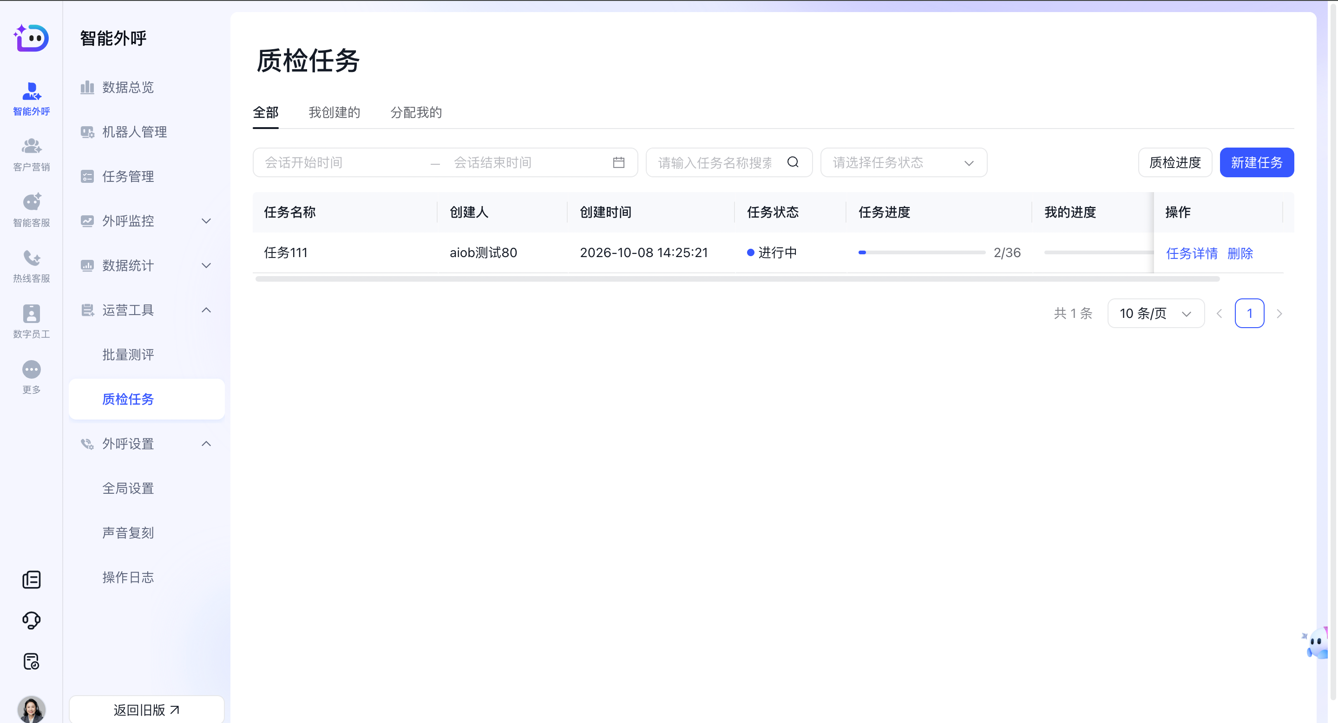Switch to the 我创建的 tab
1338x723 pixels.
(x=334, y=113)
